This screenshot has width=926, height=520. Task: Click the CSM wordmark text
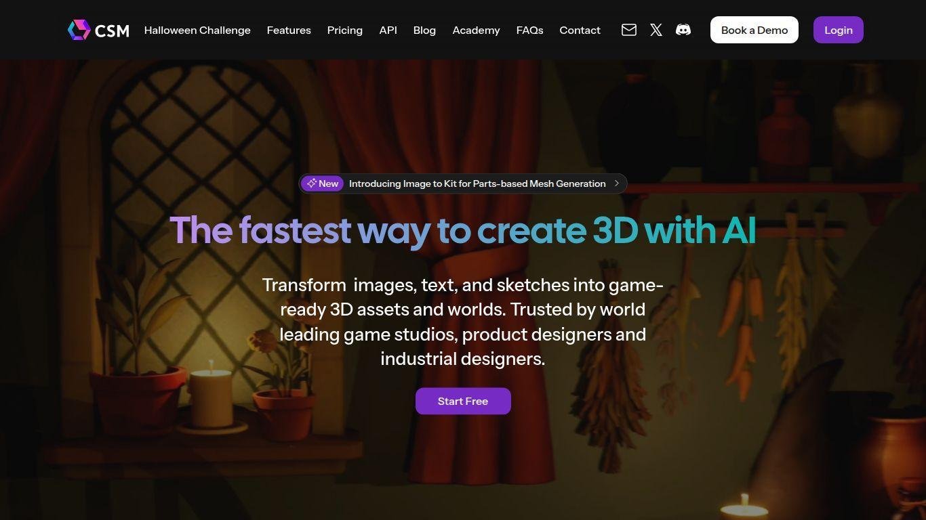pyautogui.click(x=112, y=30)
